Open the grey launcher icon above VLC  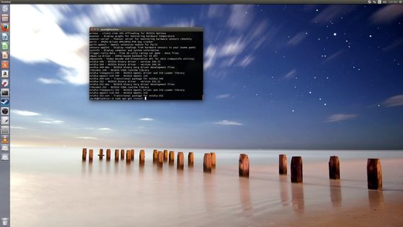point(5,130)
